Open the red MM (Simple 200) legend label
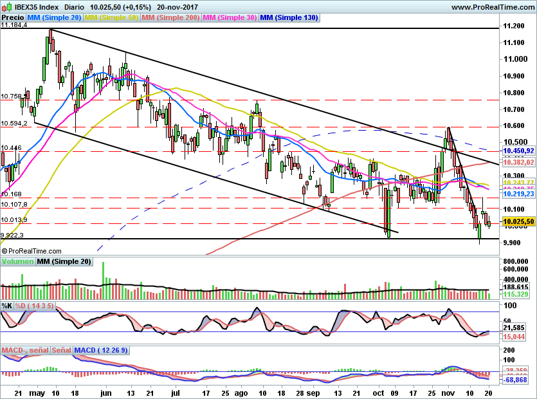The height and width of the screenshot is (399, 537). (x=170, y=17)
